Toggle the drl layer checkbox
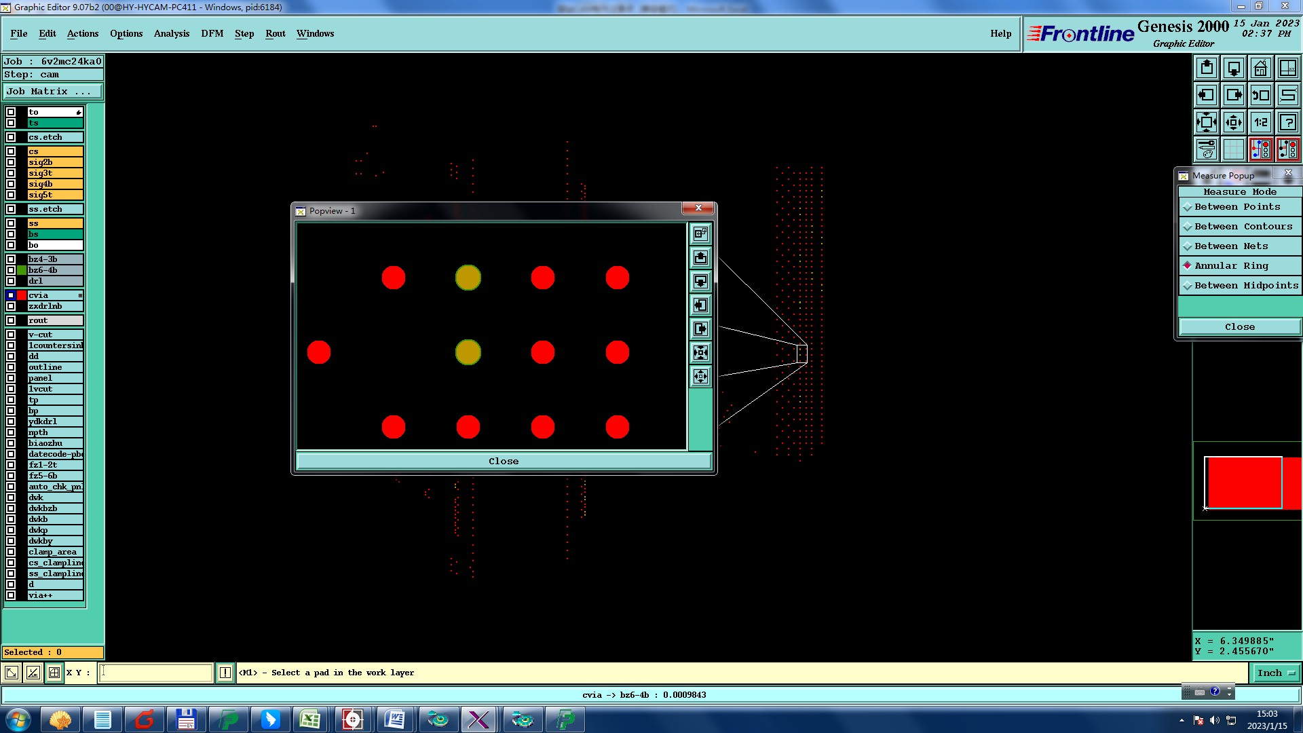 click(x=11, y=281)
